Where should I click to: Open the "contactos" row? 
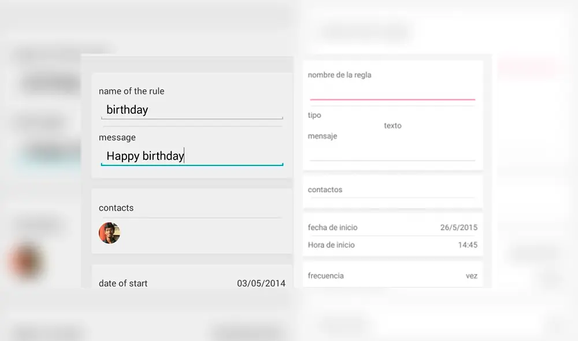click(x=325, y=190)
